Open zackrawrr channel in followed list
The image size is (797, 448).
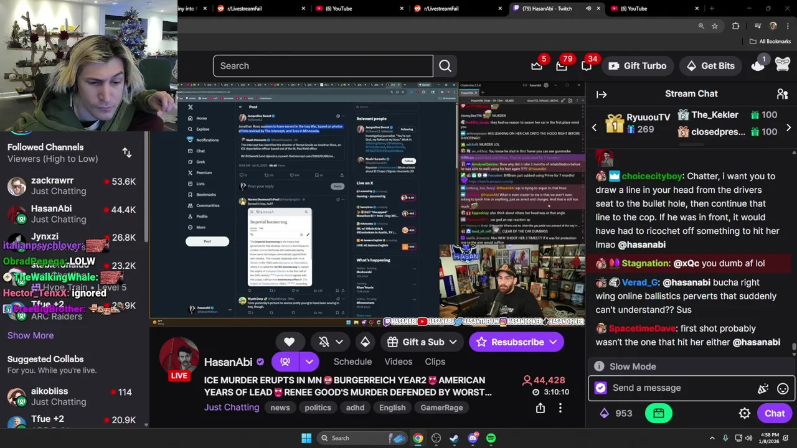click(74, 186)
